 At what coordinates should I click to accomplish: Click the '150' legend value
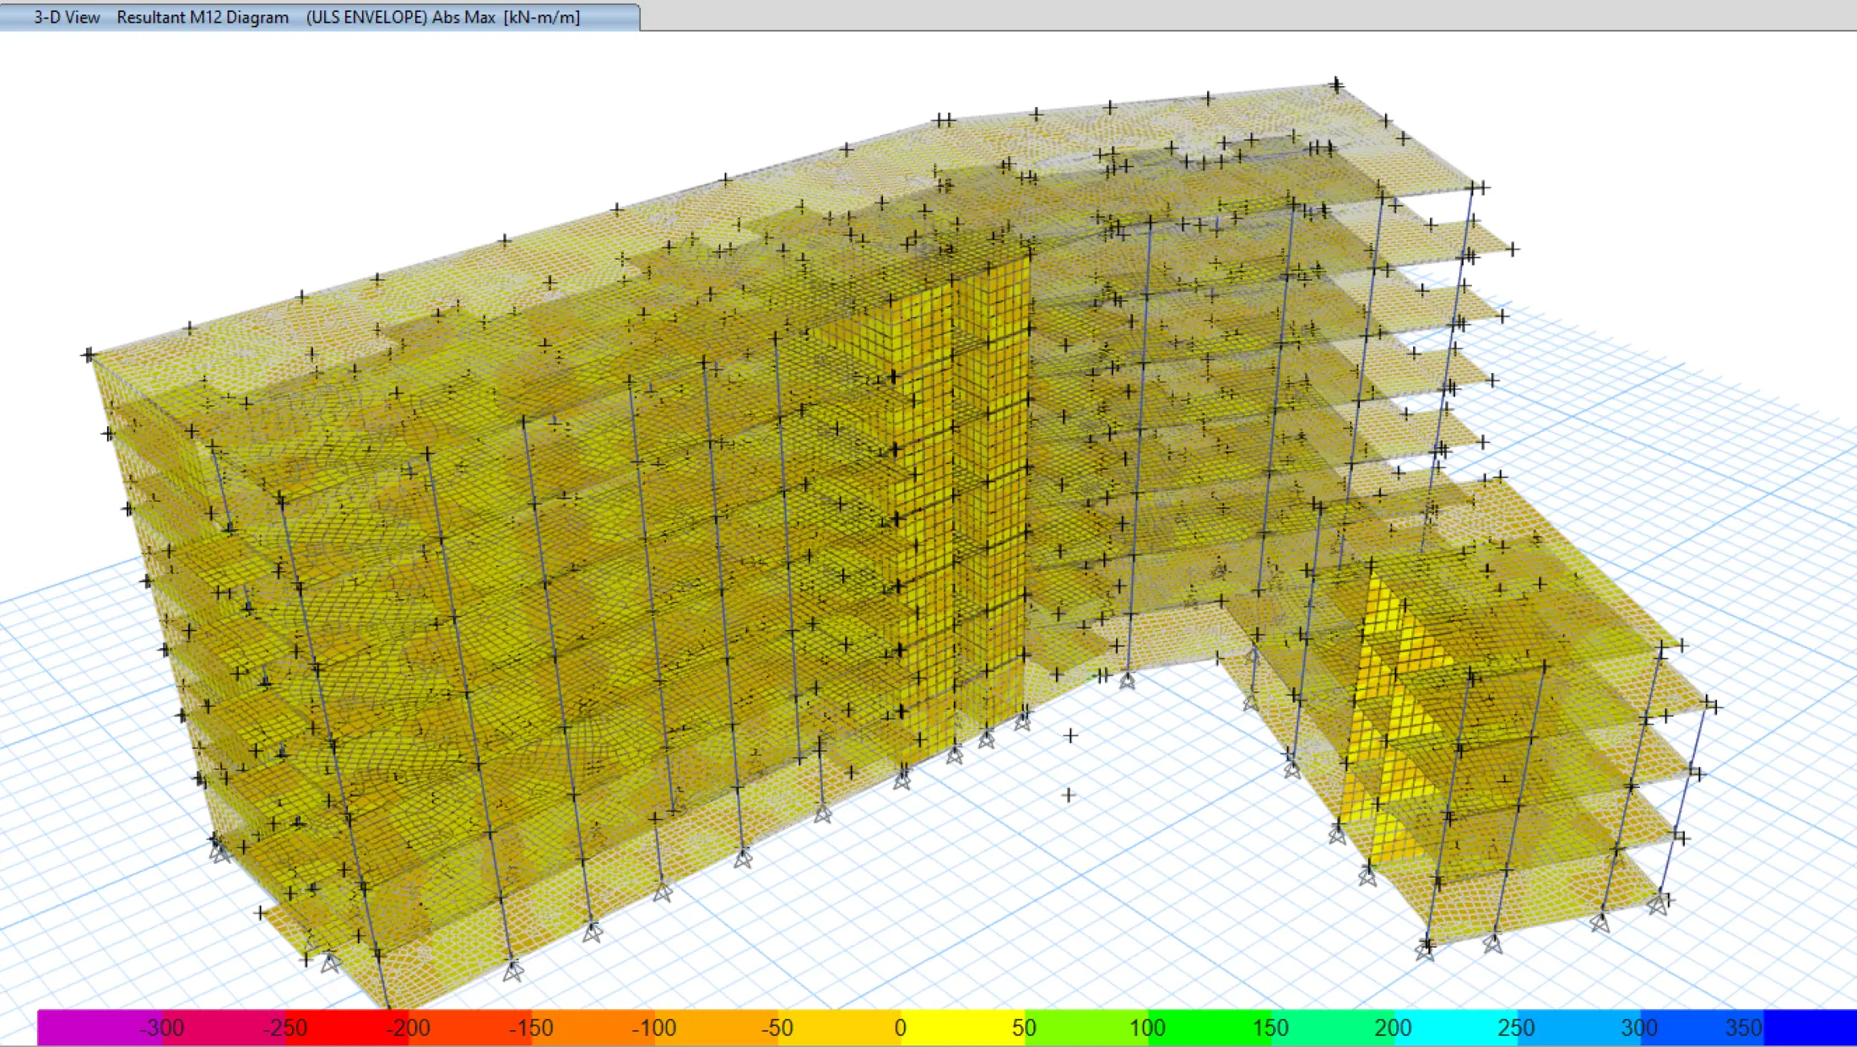1270,1028
